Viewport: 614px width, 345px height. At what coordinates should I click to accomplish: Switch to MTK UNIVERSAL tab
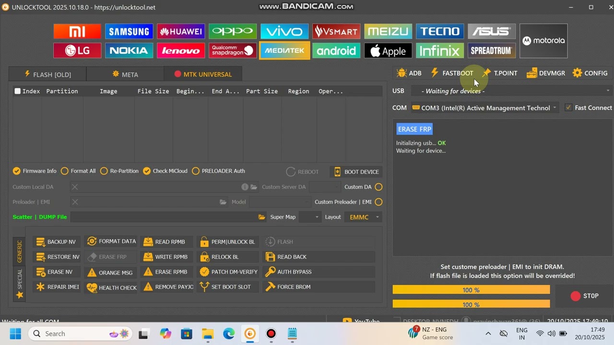203,74
